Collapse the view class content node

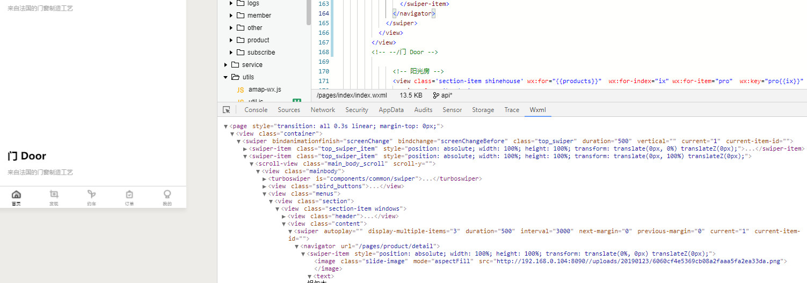pos(284,224)
